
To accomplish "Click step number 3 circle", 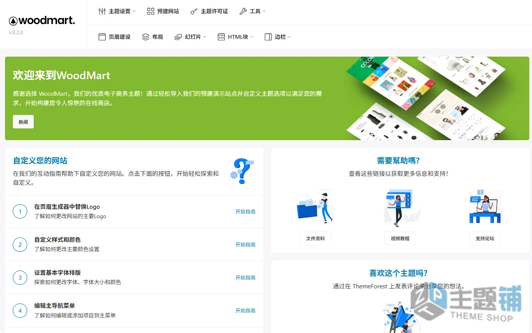I will (20, 277).
